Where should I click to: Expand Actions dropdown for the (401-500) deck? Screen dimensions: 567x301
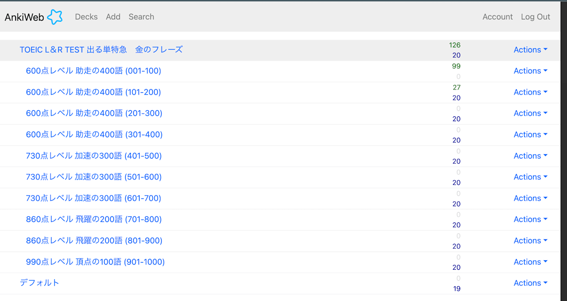530,156
